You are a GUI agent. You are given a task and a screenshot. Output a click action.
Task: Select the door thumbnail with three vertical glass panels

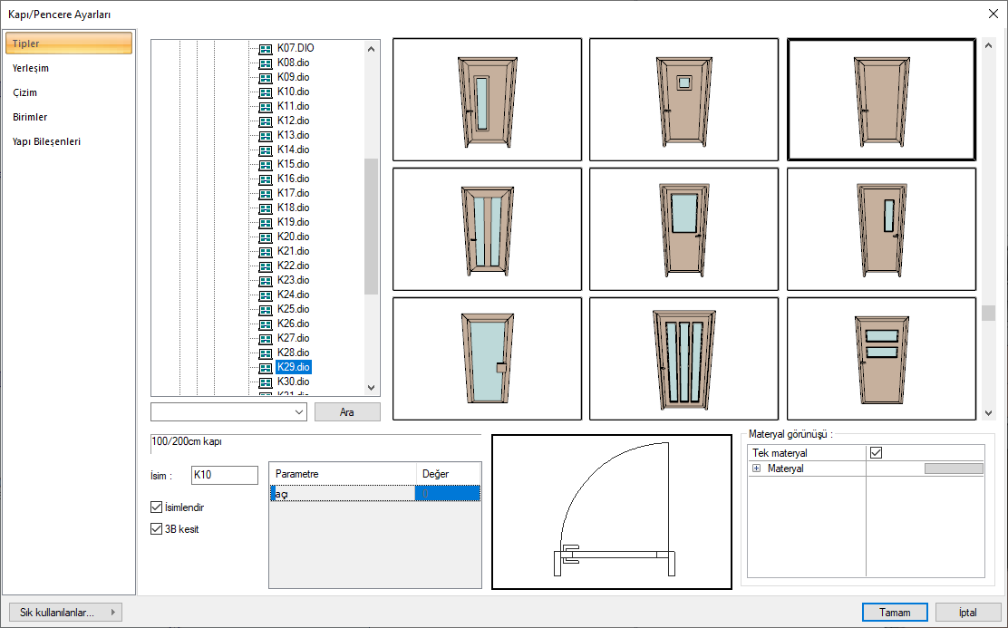click(683, 358)
